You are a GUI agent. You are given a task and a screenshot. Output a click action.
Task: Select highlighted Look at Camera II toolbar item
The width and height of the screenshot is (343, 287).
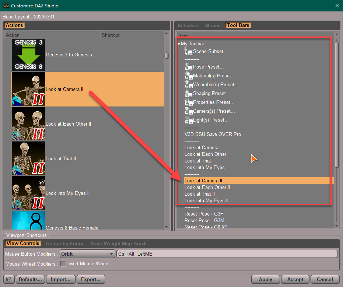[x=259, y=181]
